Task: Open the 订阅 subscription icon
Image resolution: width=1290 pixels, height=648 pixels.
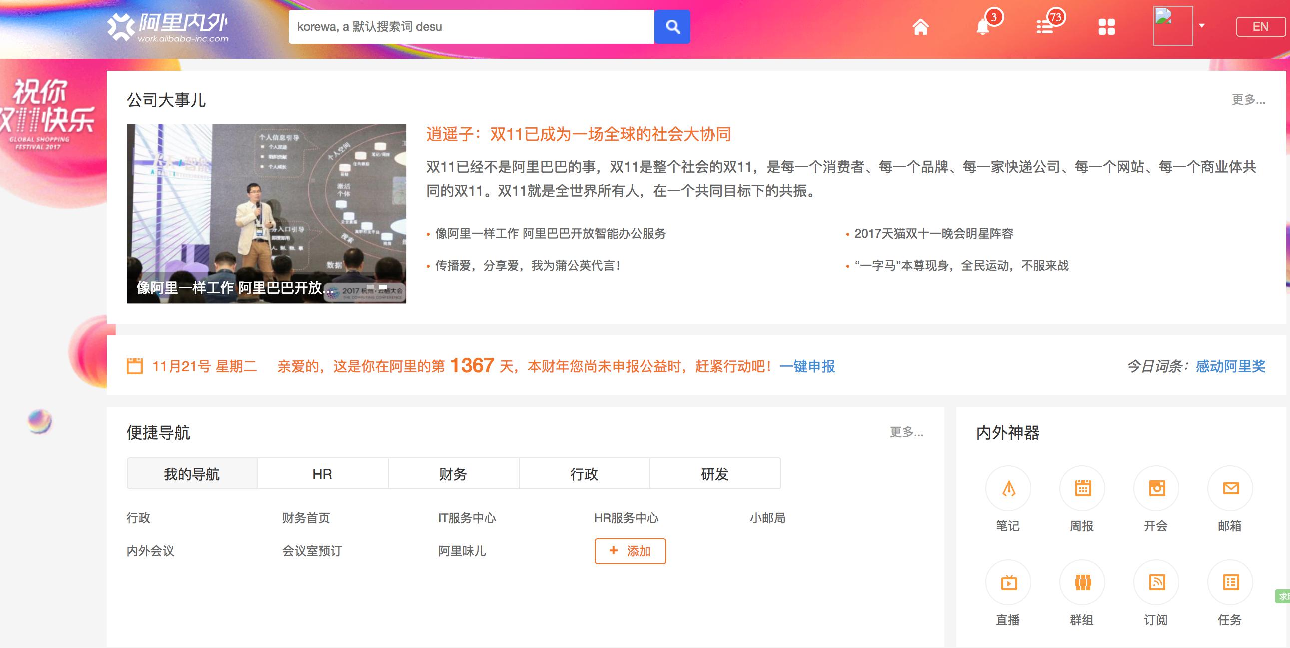Action: (x=1156, y=583)
